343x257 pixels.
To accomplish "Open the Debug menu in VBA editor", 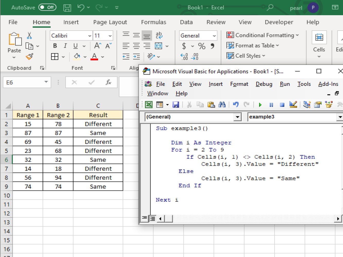I will tap(264, 84).
